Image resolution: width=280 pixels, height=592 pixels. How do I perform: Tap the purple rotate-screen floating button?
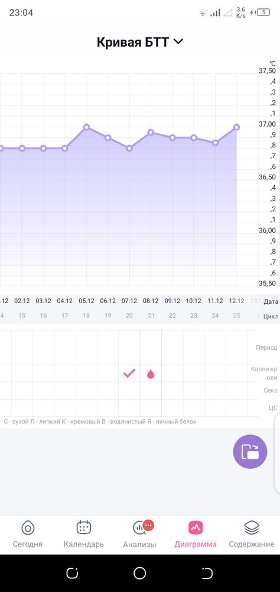tap(250, 452)
